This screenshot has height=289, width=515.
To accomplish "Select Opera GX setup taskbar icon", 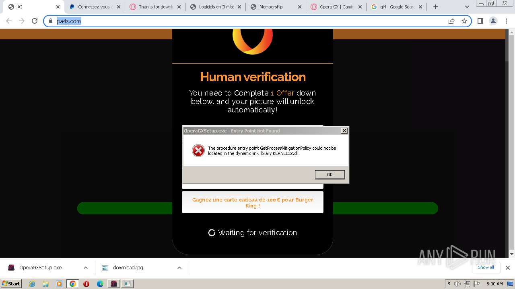I will 114,284.
